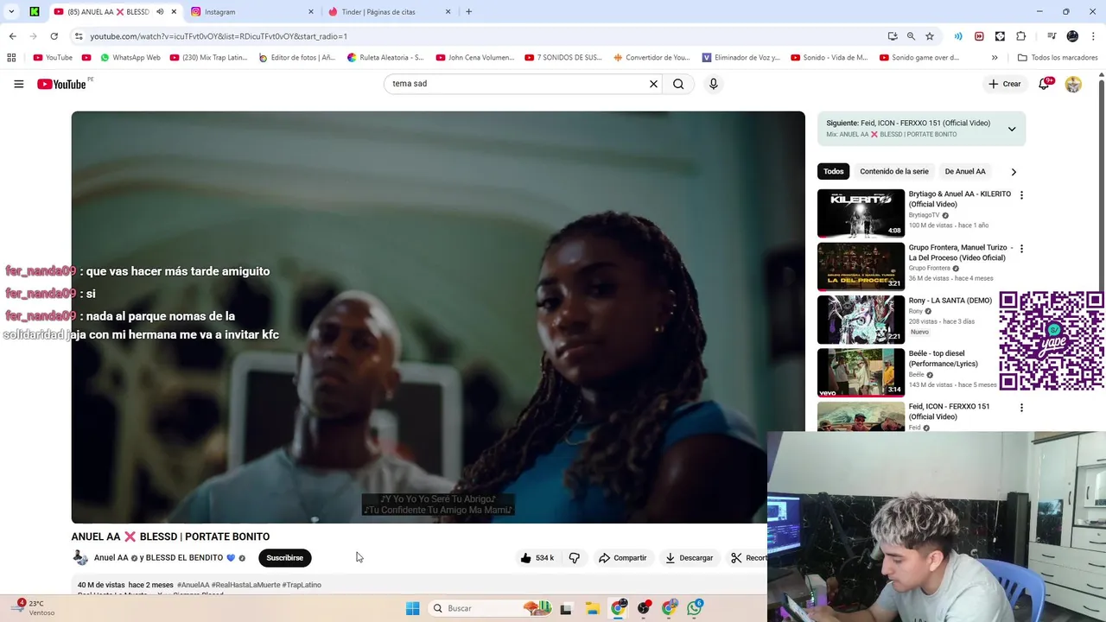The width and height of the screenshot is (1106, 622).
Task: Open the Chrome three-dot menu
Action: tap(1093, 36)
